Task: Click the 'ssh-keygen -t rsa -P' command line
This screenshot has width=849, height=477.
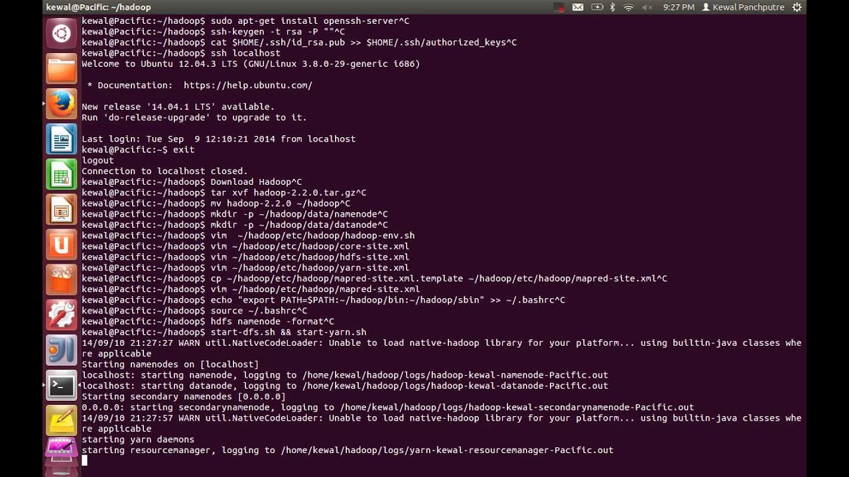Action: tap(213, 31)
